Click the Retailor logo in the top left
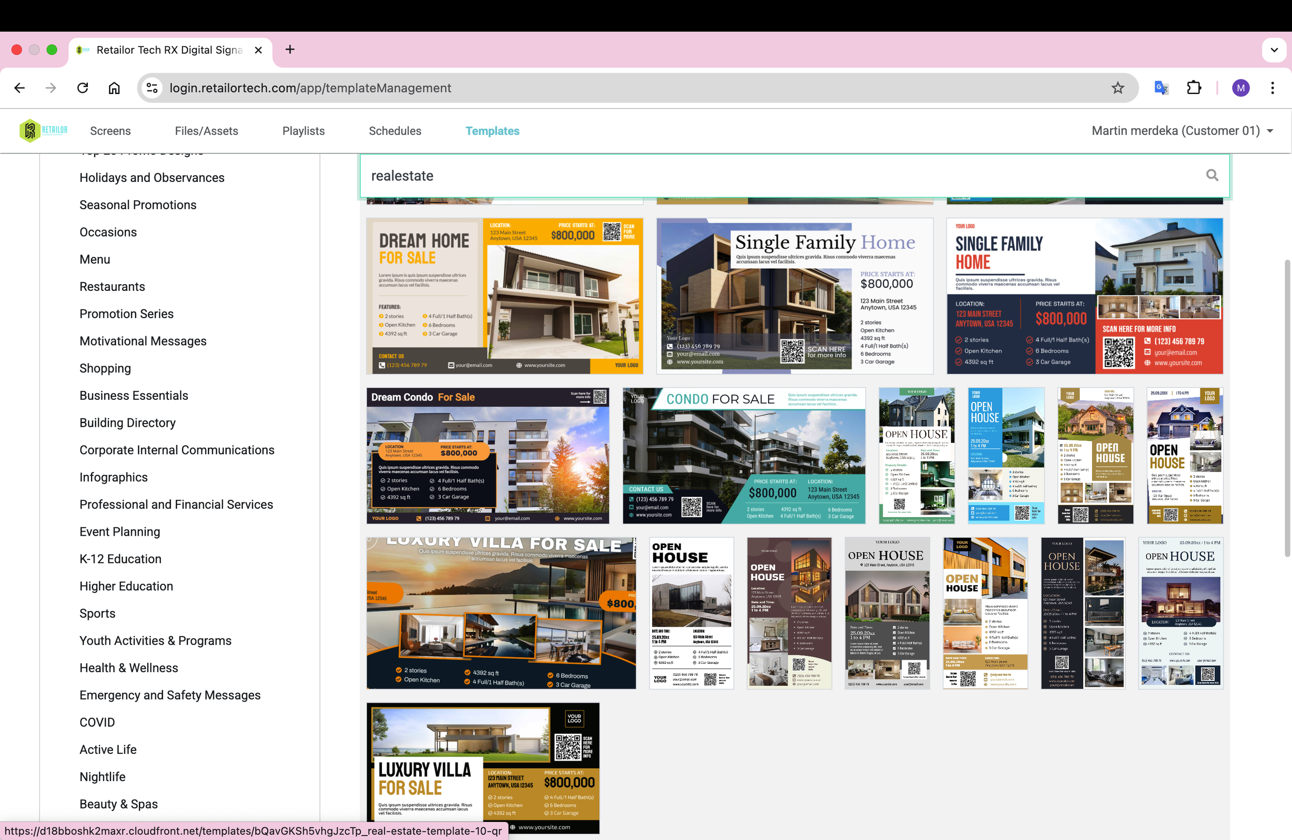1292x840 pixels. click(42, 130)
